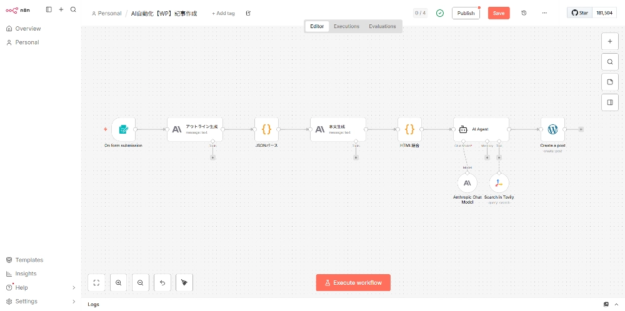Expand the Help submenu
Screen dimensions: 625x311
(74, 287)
